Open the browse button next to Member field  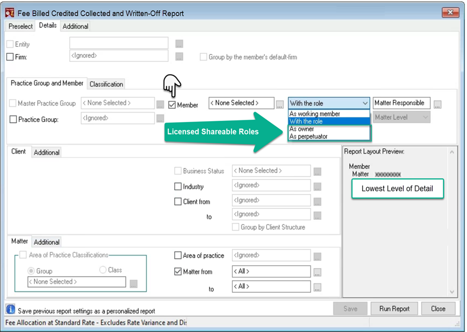[x=280, y=104]
